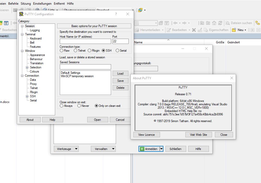Expand the Selection tree node
Image resolution: width=261 pixels, height=183 pixels.
(x=27, y=68)
